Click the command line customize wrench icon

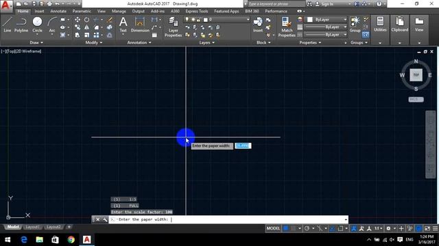(x=105, y=219)
